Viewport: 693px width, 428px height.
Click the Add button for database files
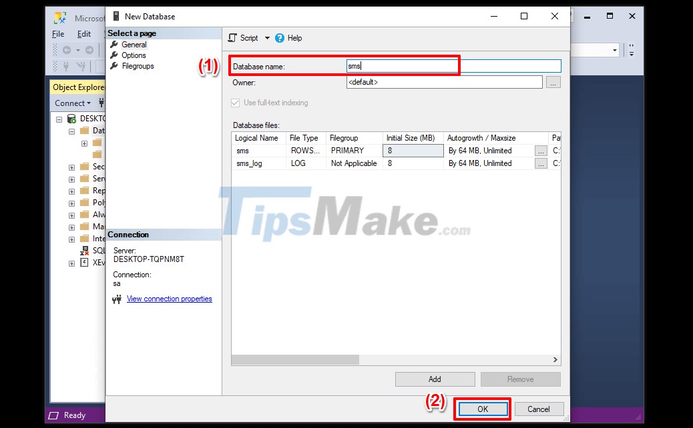[x=435, y=379]
